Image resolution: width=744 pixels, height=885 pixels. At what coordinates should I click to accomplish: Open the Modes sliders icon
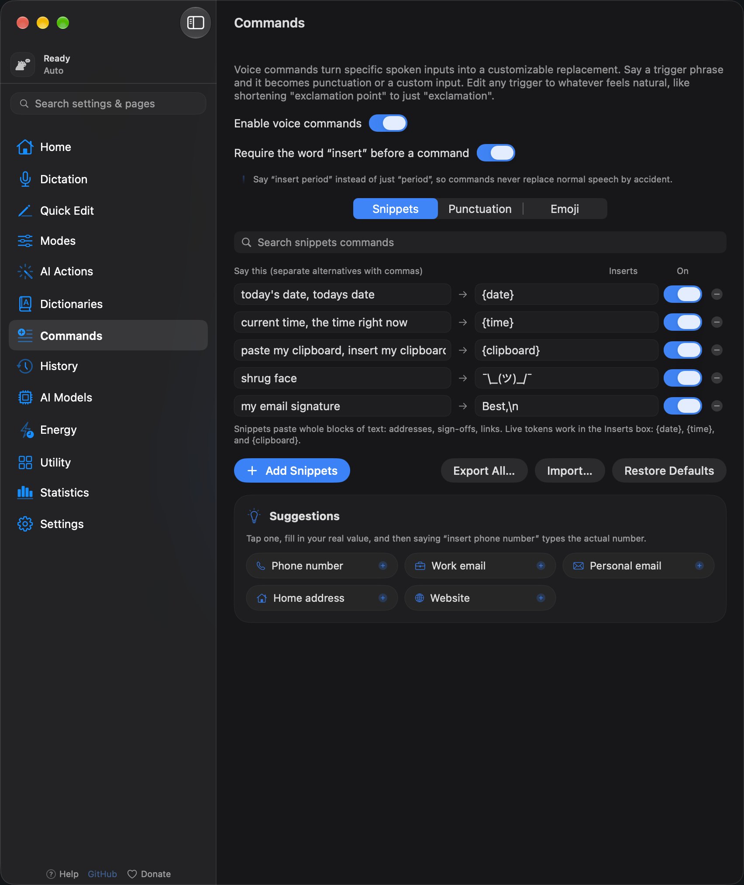click(x=25, y=241)
